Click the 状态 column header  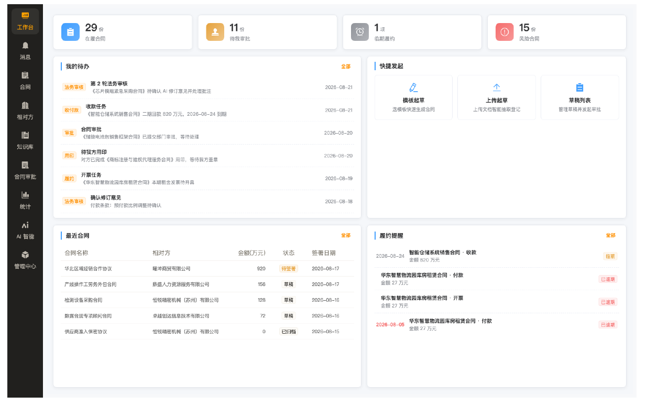(x=289, y=253)
